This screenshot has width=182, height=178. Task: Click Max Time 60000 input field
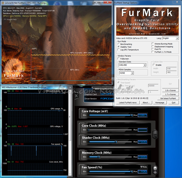click(153, 86)
